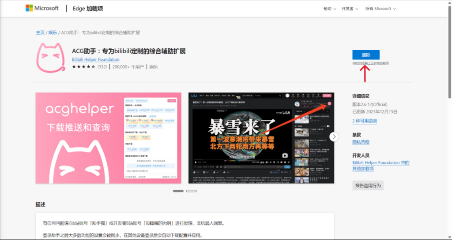Select the second carousel page indicator
This screenshot has height=240, width=452.
tap(192, 191)
